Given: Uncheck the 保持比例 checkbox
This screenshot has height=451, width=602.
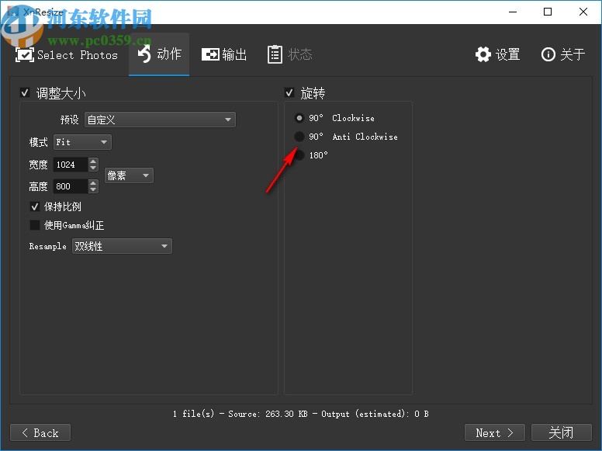Looking at the screenshot, I should [x=35, y=206].
